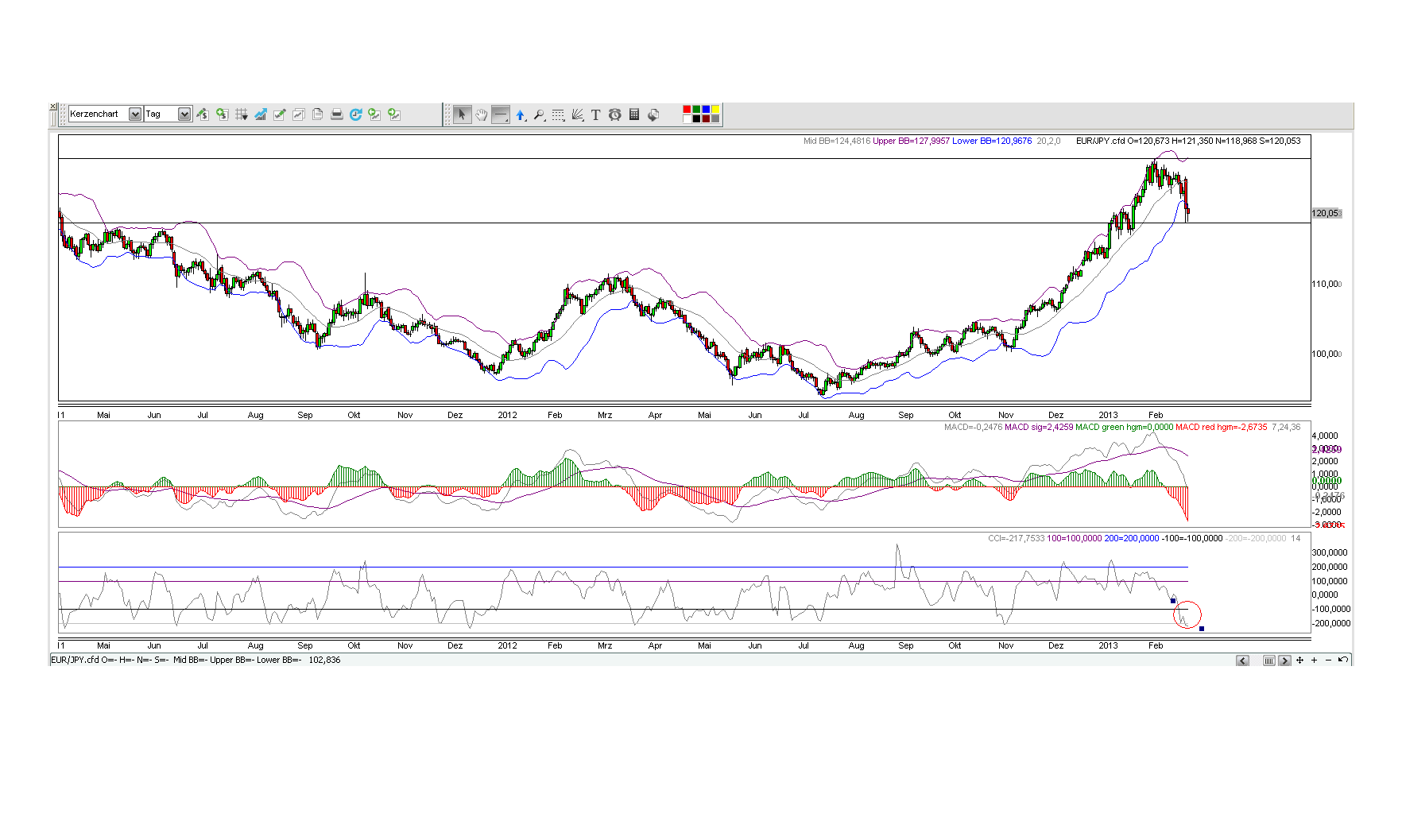Select the hand pan tool
Image resolution: width=1402 pixels, height=829 pixels.
coord(481,114)
